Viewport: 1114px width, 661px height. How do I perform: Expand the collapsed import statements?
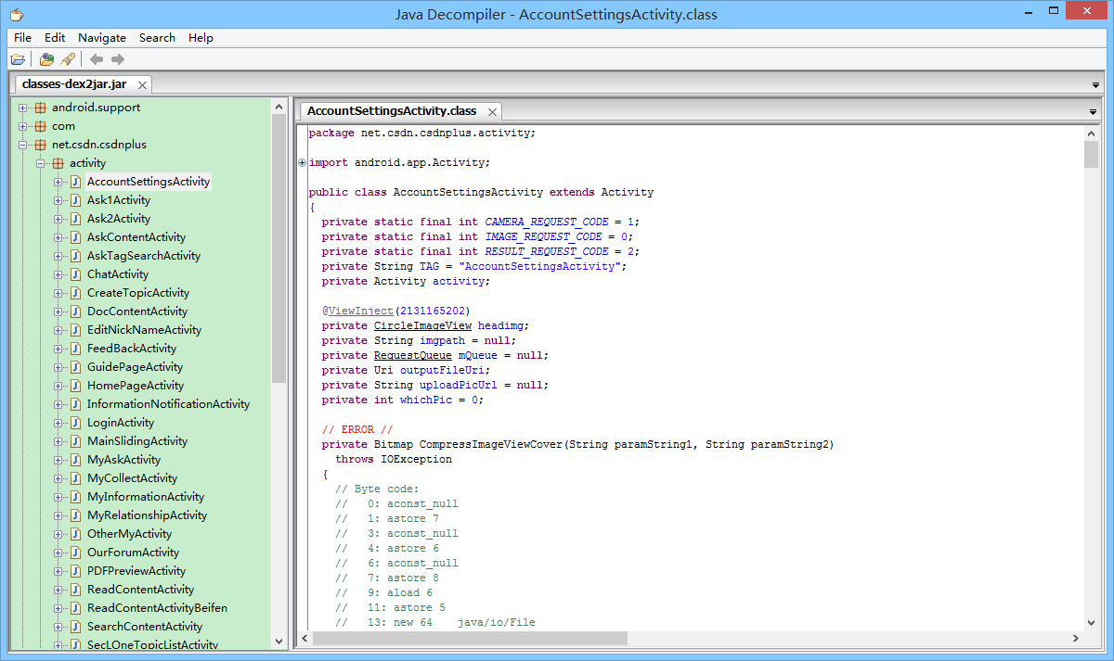[302, 163]
